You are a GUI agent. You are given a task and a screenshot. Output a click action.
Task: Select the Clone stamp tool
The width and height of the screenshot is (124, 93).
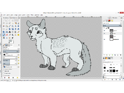[16, 35]
